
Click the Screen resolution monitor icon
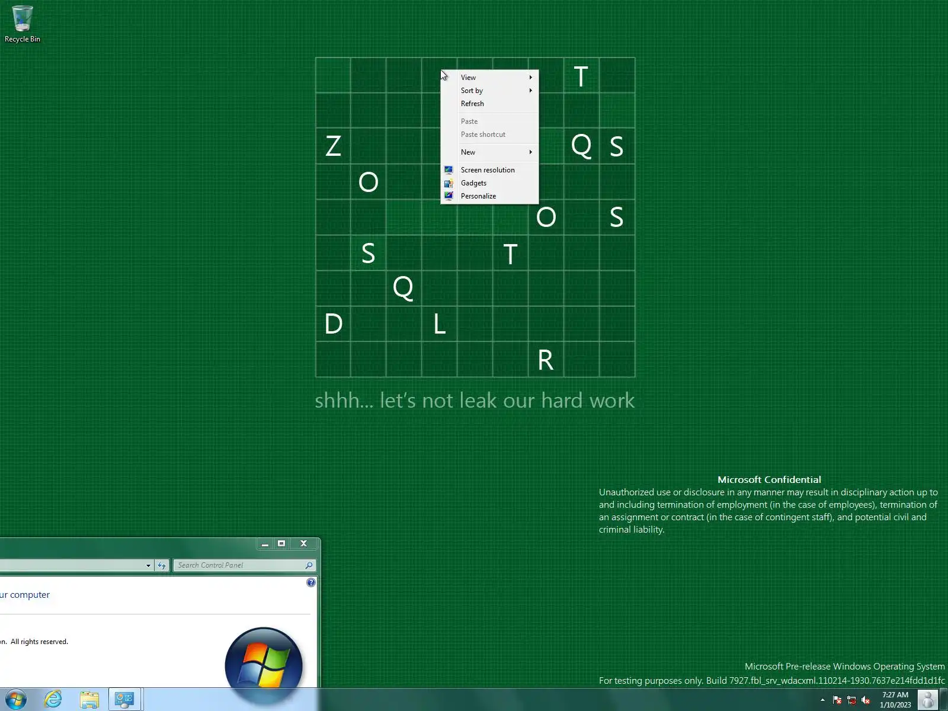click(449, 170)
